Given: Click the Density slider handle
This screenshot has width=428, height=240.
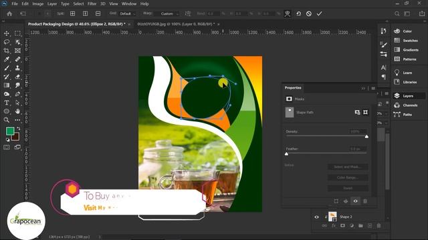Looking at the screenshot, I should pos(366,136).
